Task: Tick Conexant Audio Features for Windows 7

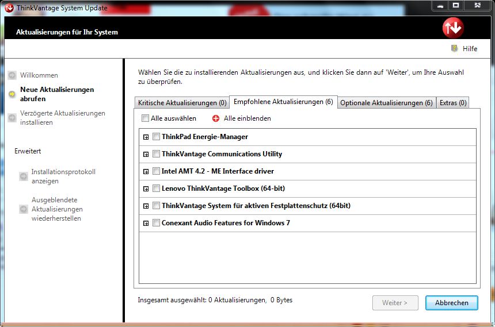Action: click(x=156, y=222)
